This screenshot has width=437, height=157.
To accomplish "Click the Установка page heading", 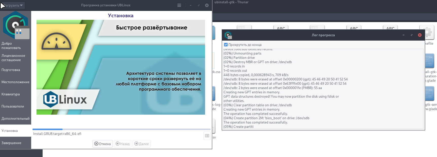I will click(121, 15).
